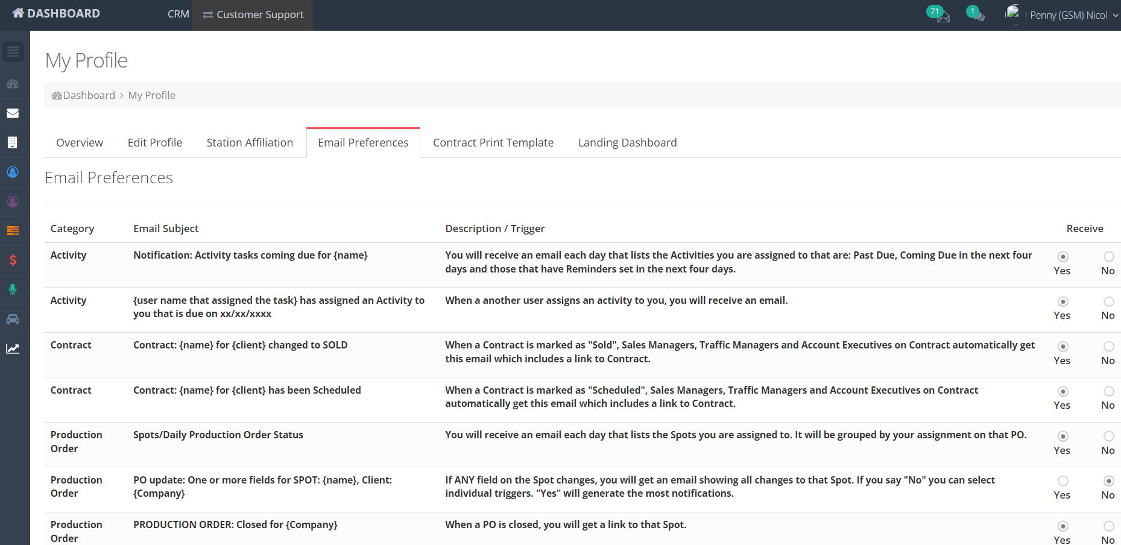This screenshot has width=1121, height=545.
Task: Click the Dashboard breadcrumb link
Action: pyautogui.click(x=89, y=95)
